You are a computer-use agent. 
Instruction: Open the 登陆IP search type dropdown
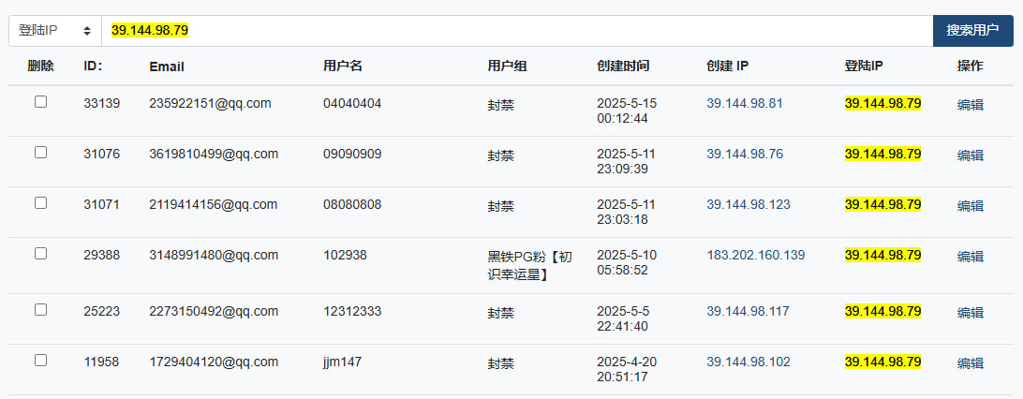pyautogui.click(x=54, y=31)
